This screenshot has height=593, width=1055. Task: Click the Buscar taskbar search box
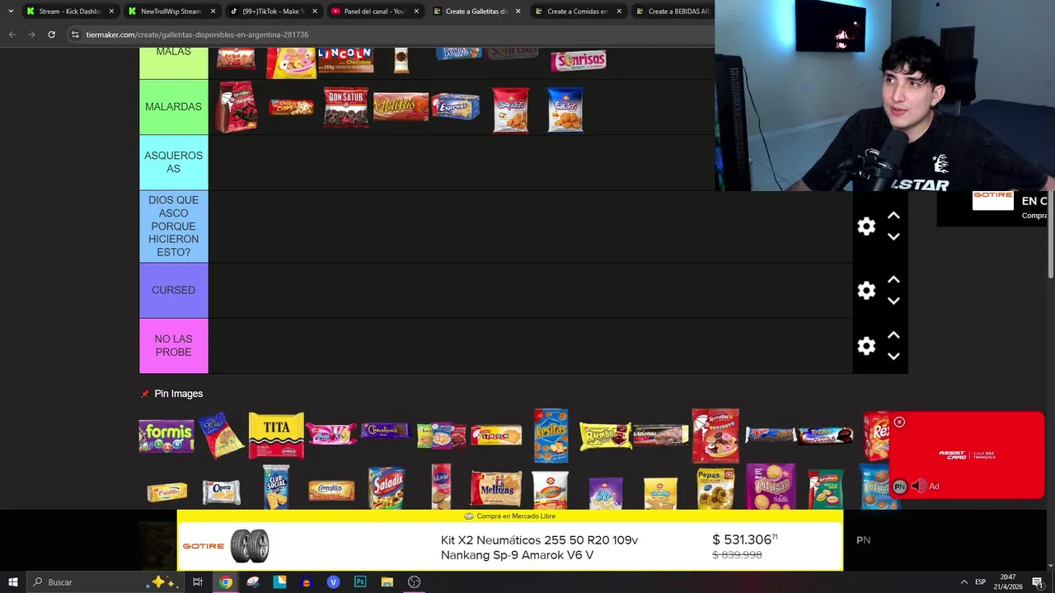tap(104, 582)
